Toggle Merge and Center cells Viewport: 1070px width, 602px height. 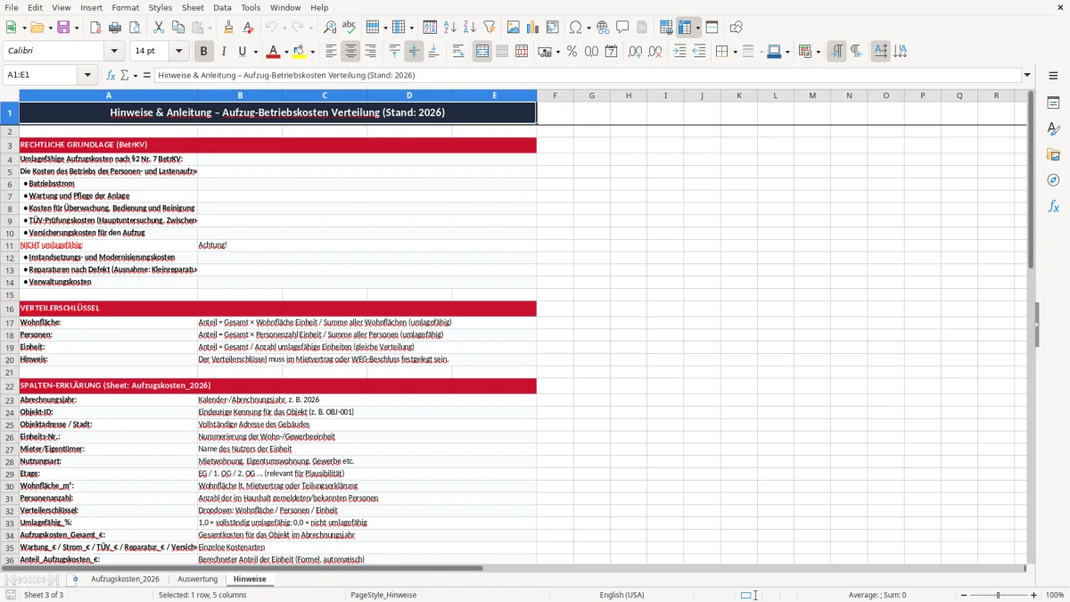pos(482,52)
